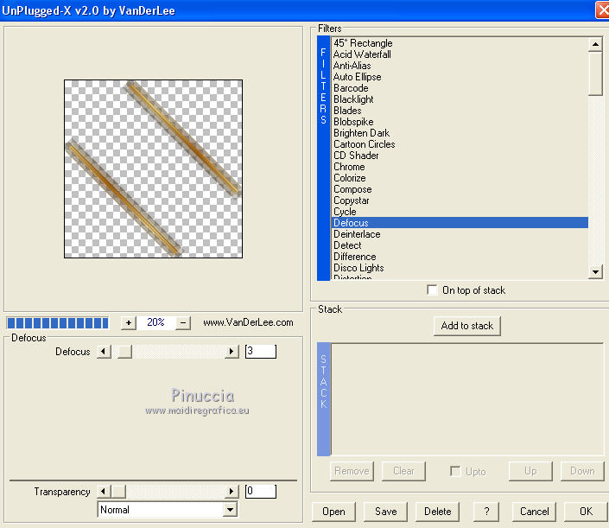609x528 pixels.
Task: Click the Open button
Action: (x=333, y=512)
